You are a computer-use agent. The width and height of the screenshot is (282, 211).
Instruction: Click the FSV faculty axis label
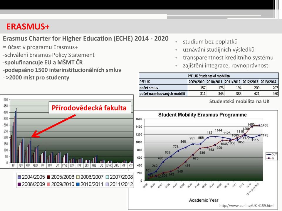[x=21, y=165]
